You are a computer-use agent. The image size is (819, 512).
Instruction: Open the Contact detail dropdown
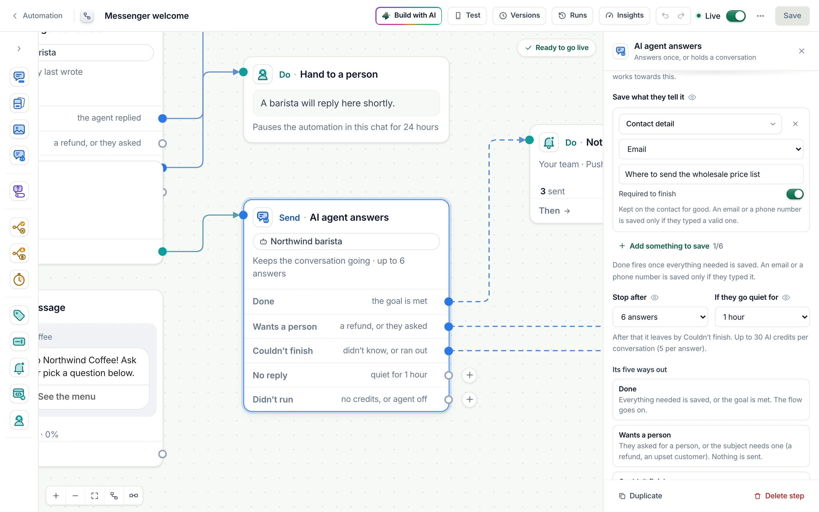click(700, 124)
